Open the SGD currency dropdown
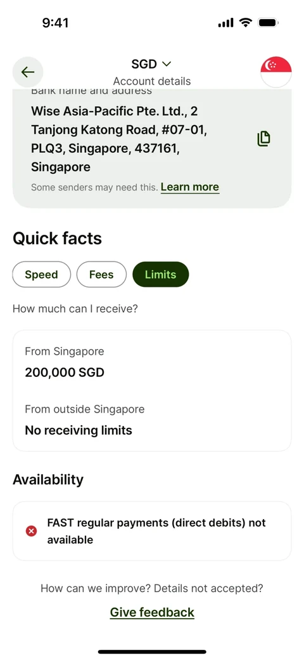The height and width of the screenshot is (660, 304). pyautogui.click(x=151, y=64)
